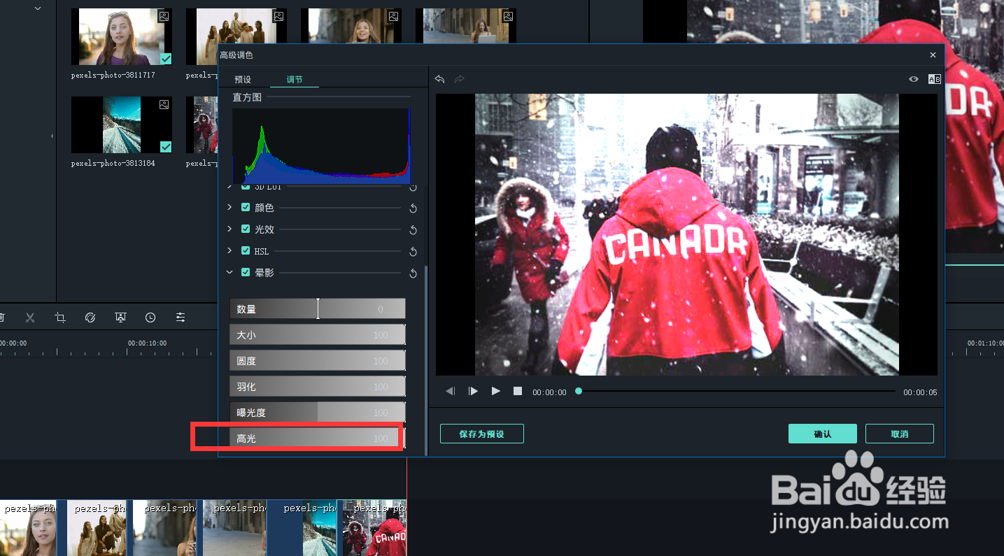The image size is (1004, 556).
Task: Open the crop tool in timeline toolbar
Action: pos(60,318)
